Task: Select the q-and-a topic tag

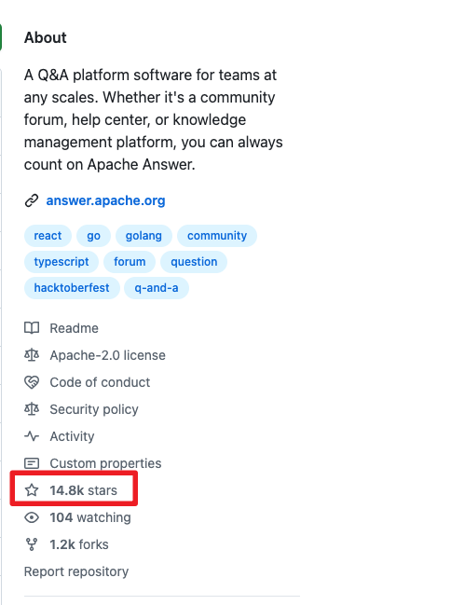Action: 157,288
